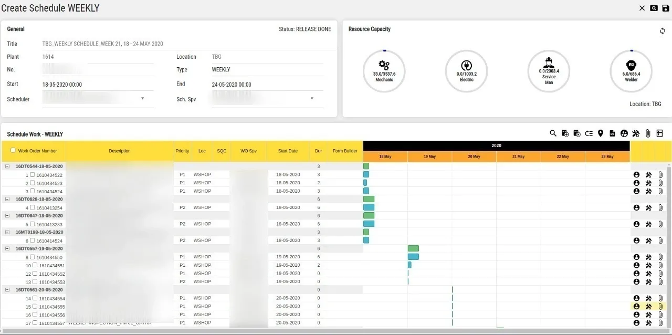Screen dimensions: 672x335
Task: Check the box for work order 1610434522
Action: point(33,175)
